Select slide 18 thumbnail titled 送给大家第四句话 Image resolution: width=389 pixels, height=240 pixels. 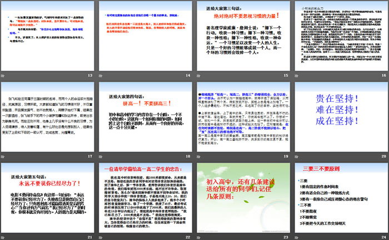(146, 117)
